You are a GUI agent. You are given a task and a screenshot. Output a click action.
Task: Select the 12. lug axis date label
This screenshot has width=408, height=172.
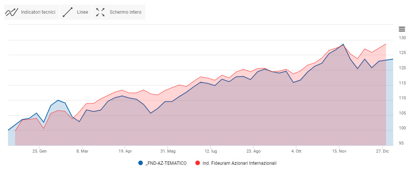pos(210,151)
